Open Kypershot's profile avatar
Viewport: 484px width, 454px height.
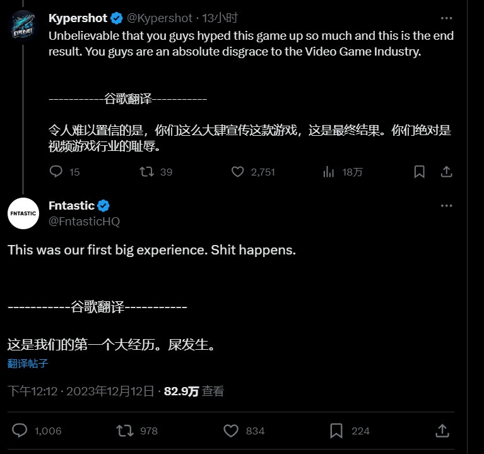(23, 26)
